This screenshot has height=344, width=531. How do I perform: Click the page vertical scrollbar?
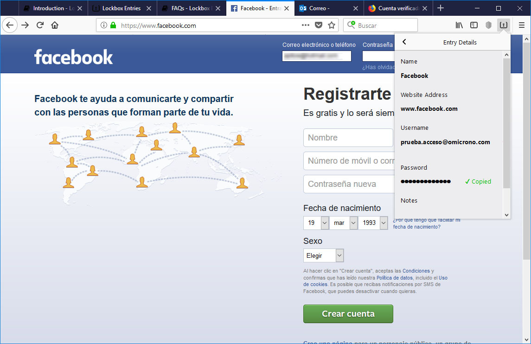coord(527,151)
